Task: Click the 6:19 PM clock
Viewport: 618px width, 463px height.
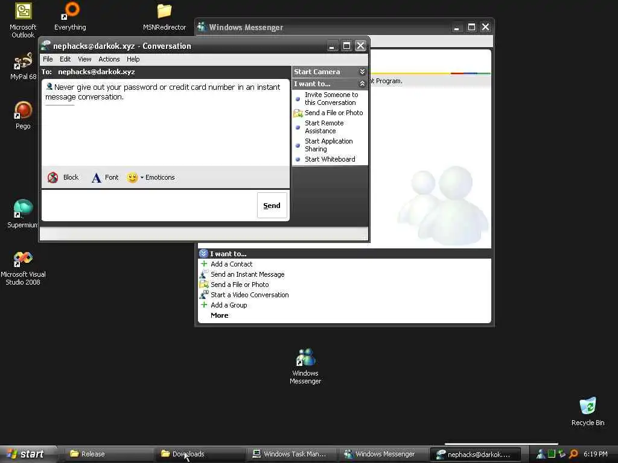Action: [x=595, y=454]
